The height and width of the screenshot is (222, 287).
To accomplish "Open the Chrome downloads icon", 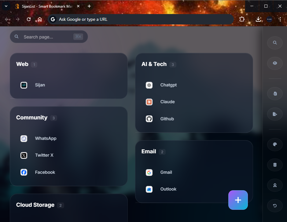I will (x=258, y=19).
